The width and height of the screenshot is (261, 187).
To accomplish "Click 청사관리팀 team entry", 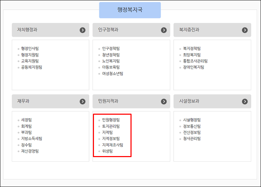I will click(x=192, y=138).
